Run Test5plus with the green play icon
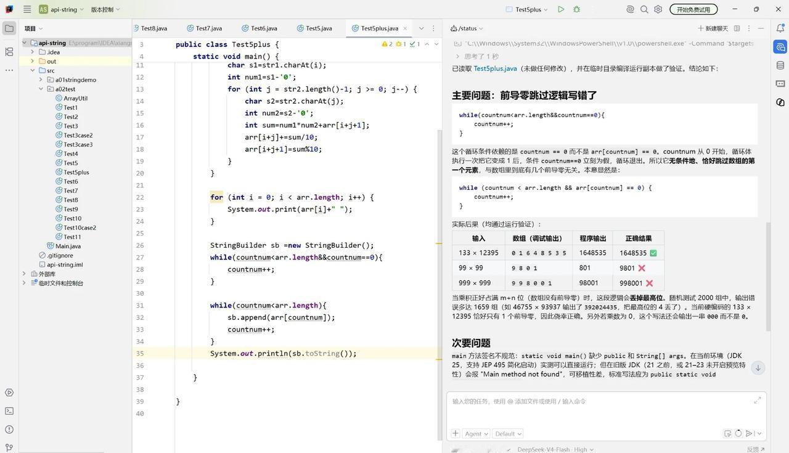Viewport: 789px width, 453px height. [560, 9]
